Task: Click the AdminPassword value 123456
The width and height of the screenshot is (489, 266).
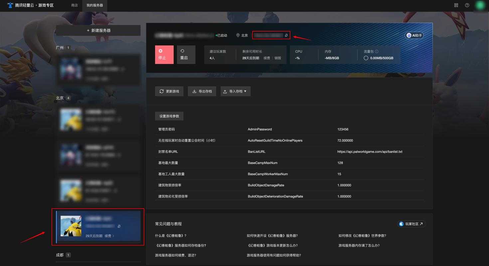Action: [x=343, y=129]
